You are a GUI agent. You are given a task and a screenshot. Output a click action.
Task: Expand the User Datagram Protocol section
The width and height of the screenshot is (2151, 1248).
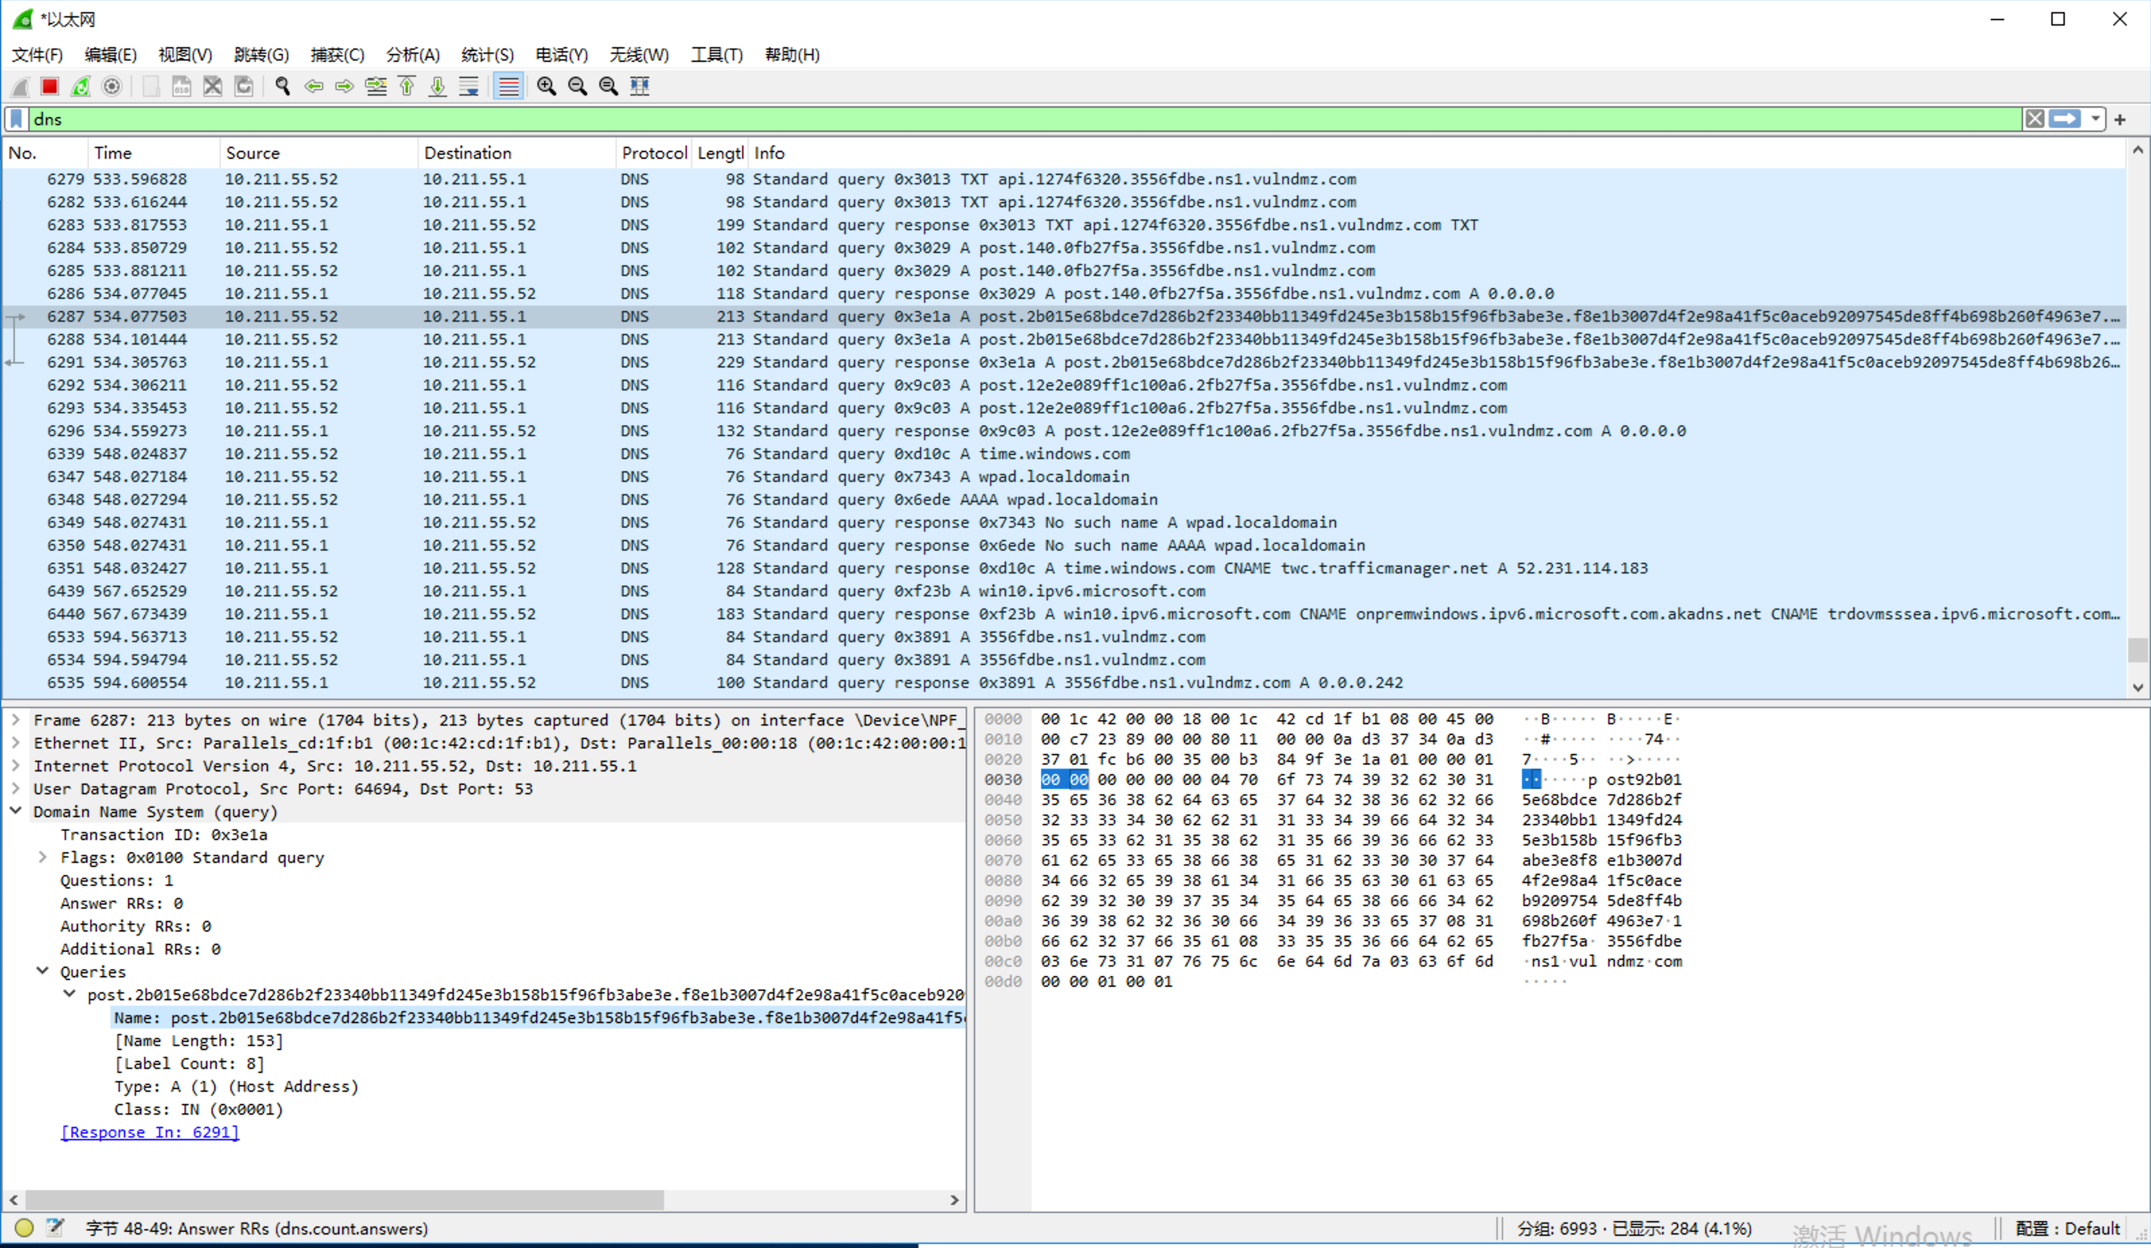15,789
